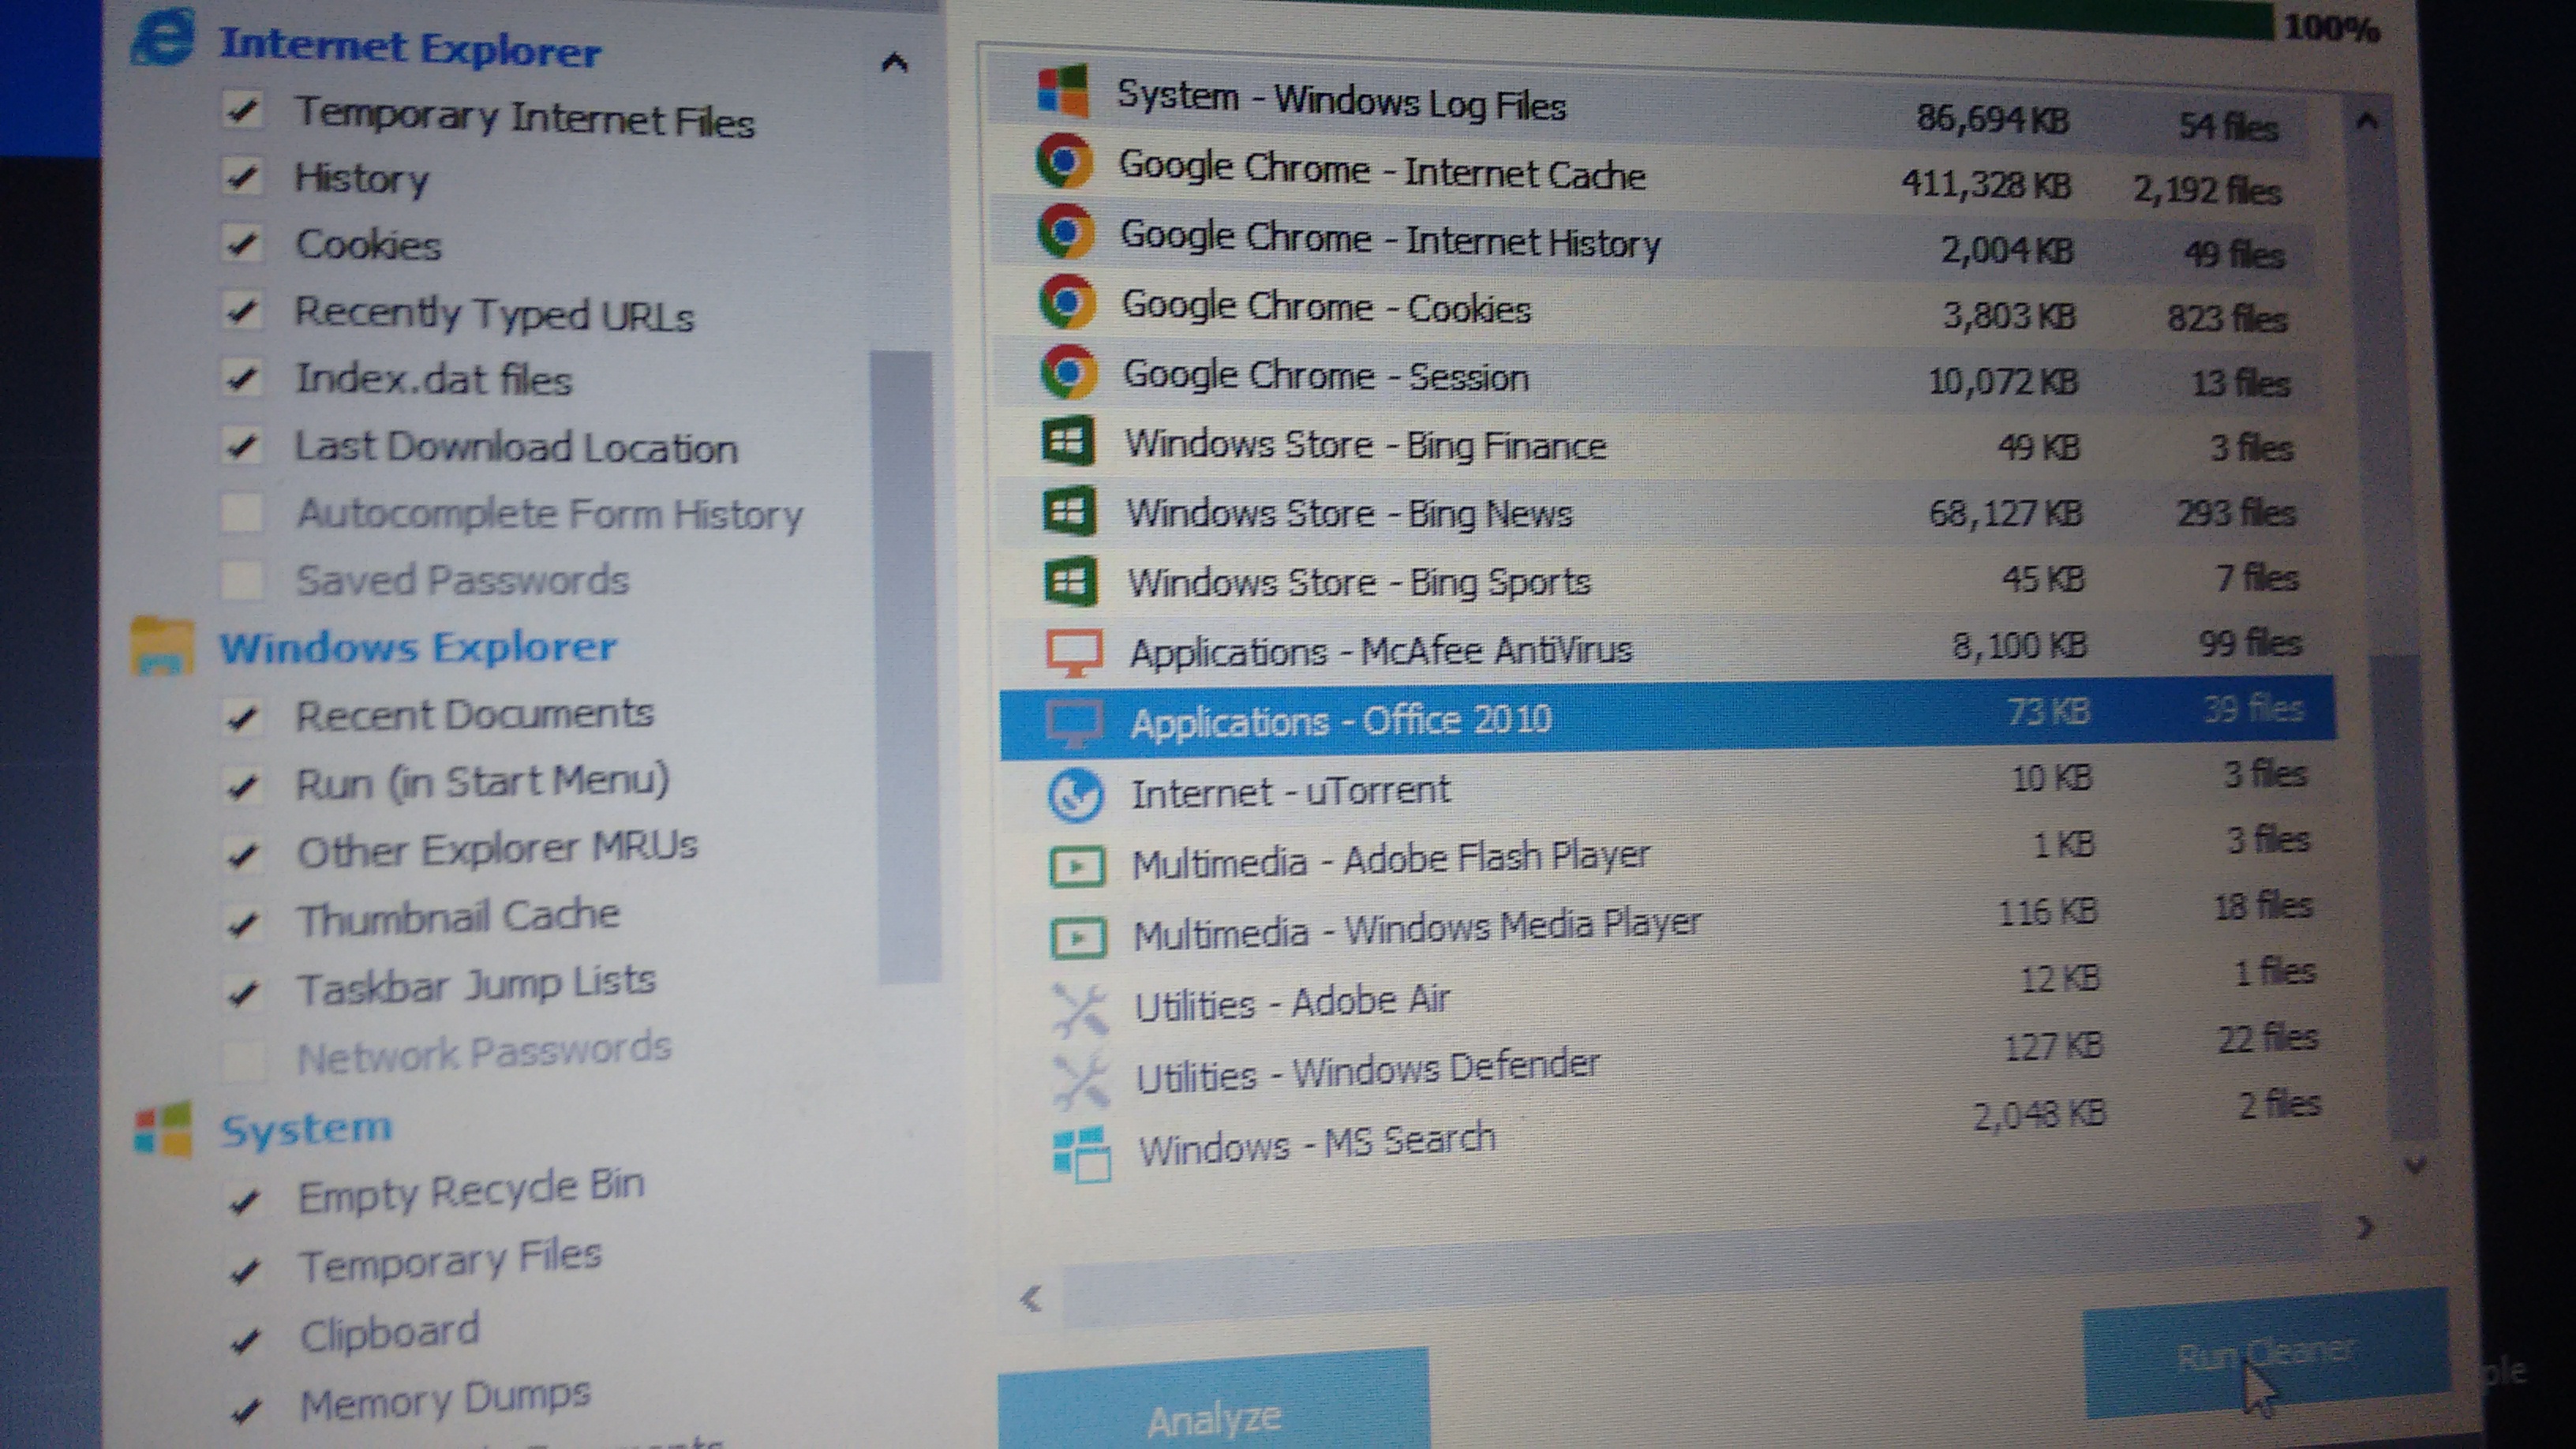Image resolution: width=2576 pixels, height=1449 pixels.
Task: Toggle Empty Recycle Bin checkbox
Action: coord(245,1200)
